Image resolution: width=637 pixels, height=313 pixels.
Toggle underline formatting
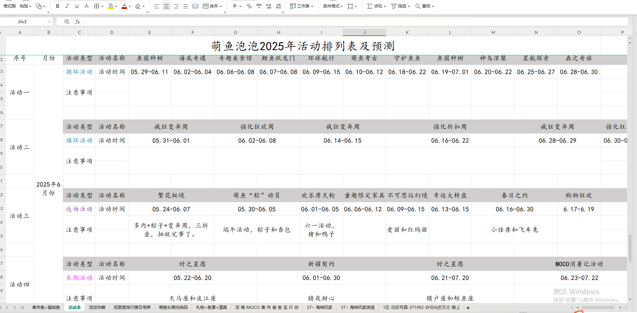click(77, 6)
